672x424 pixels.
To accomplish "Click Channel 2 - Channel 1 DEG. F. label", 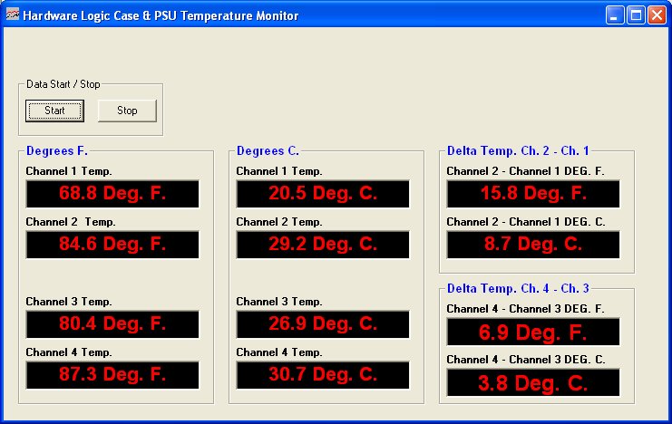I will (x=525, y=171).
